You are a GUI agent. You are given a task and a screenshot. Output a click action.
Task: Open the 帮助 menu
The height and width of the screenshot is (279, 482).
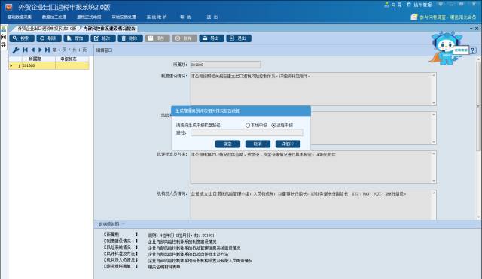(185, 17)
